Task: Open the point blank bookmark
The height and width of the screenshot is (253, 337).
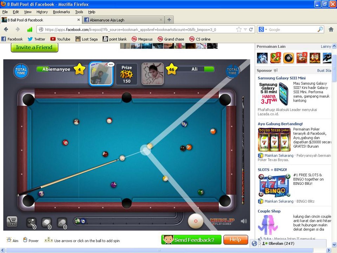Action: click(115, 39)
